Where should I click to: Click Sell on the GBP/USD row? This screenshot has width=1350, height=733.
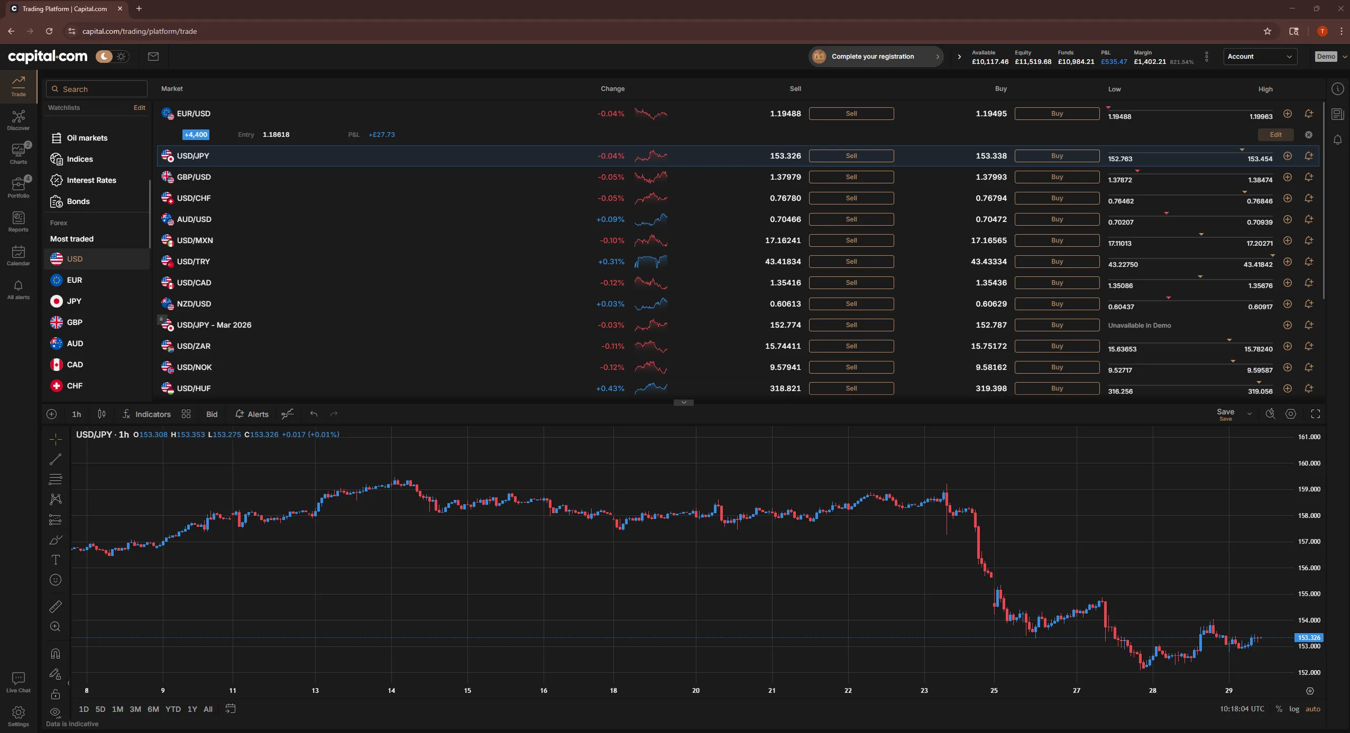coord(851,177)
